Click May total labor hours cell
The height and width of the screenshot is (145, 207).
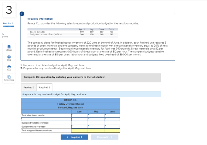96,115
